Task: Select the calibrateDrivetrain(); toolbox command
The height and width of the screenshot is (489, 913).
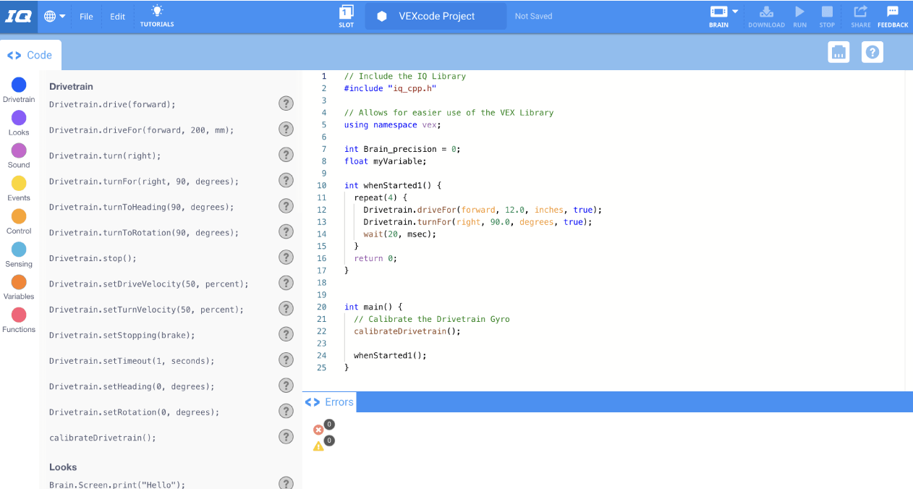Action: [x=103, y=438]
